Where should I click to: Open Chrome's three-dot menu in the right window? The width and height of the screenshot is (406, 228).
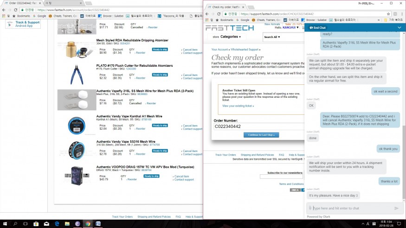(x=401, y=14)
